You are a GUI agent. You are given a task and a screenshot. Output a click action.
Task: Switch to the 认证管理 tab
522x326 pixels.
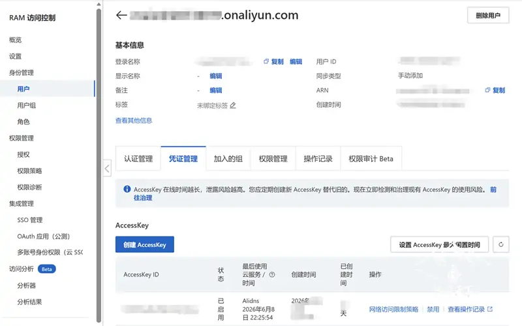pos(138,159)
